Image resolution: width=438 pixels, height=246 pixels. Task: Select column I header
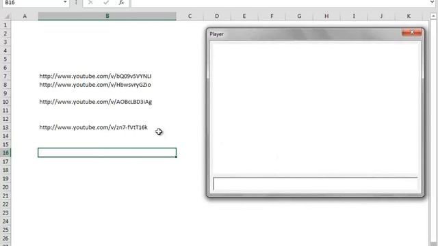click(354, 16)
